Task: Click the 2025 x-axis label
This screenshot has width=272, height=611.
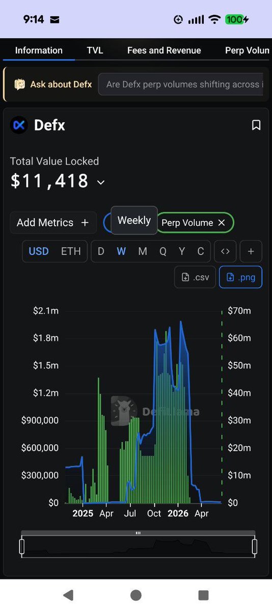Action: point(83,513)
